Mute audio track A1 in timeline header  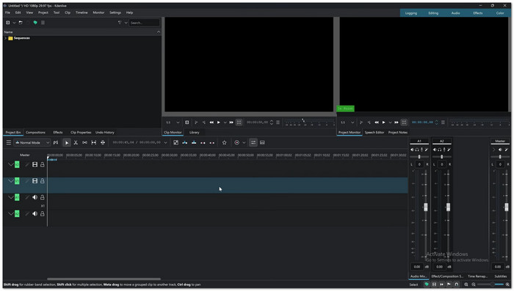click(x=35, y=197)
